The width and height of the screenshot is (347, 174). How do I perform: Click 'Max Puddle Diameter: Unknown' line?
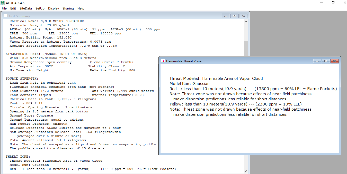pyautogui.click(x=38, y=124)
